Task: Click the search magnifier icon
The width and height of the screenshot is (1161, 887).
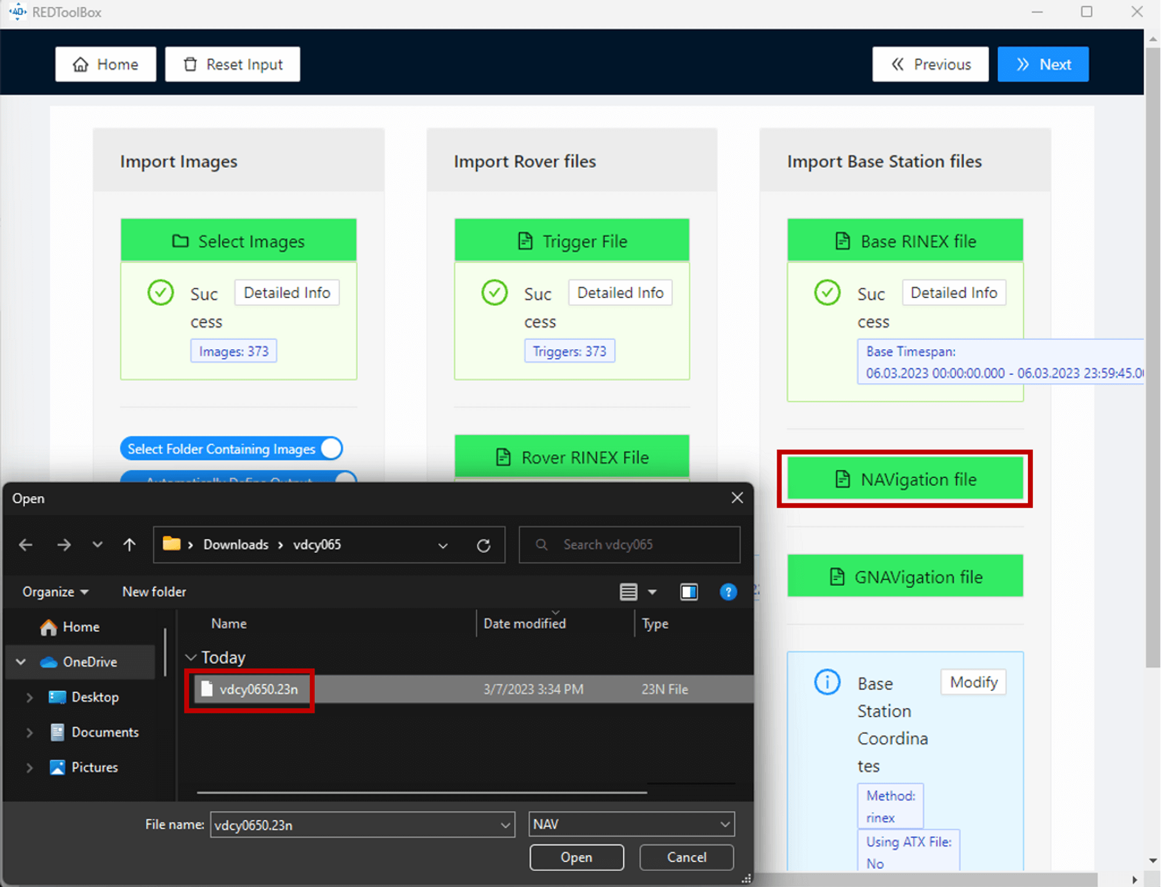Action: tap(541, 545)
